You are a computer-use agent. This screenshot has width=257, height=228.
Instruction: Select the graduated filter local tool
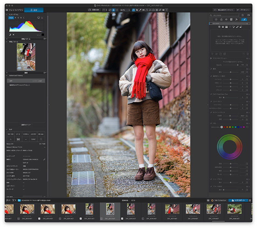click(x=226, y=27)
